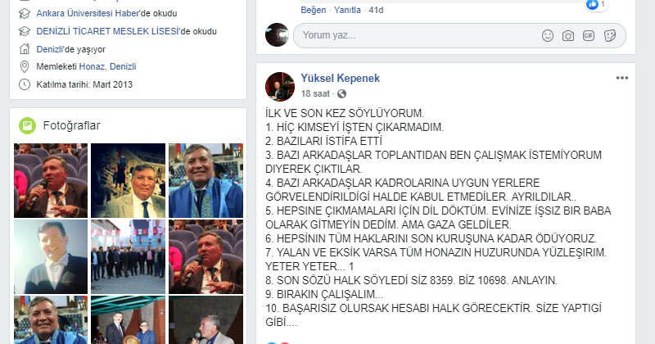The height and width of the screenshot is (344, 655).
Task: Open photo of man in blue graduation gown
Action: click(206, 180)
